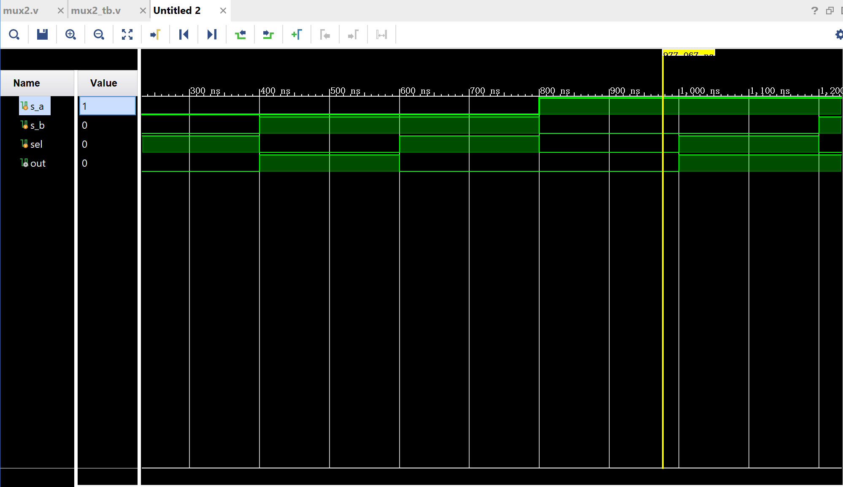Click the Search magnifier icon
Viewport: 843px width, 487px height.
[14, 35]
